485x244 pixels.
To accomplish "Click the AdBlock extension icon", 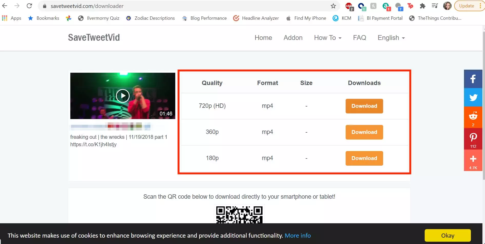I will [x=349, y=6].
